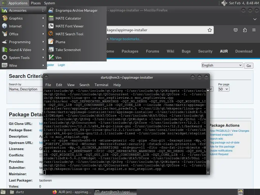Click the show desktop icon in bottom panel

(3, 192)
